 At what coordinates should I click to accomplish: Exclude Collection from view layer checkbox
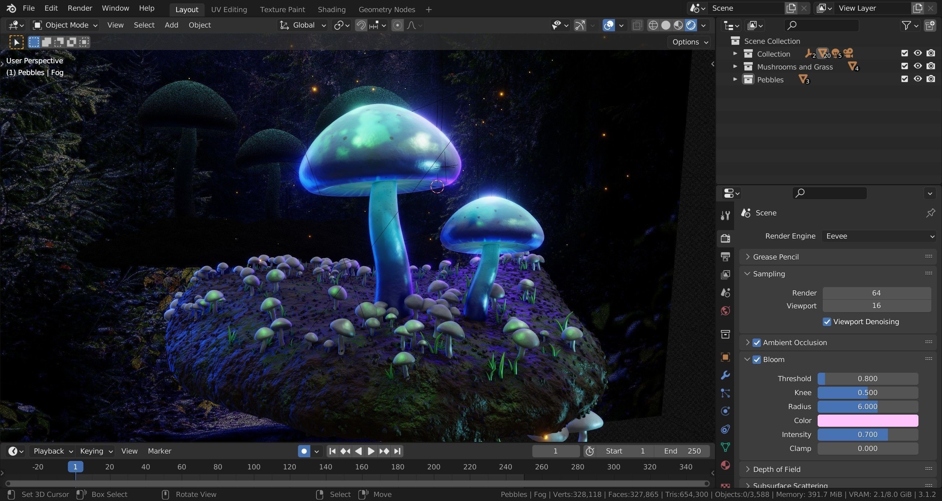[x=904, y=53]
